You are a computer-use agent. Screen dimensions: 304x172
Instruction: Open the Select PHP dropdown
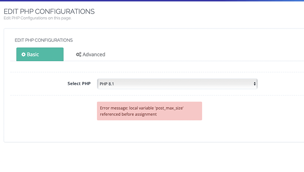pos(177,84)
